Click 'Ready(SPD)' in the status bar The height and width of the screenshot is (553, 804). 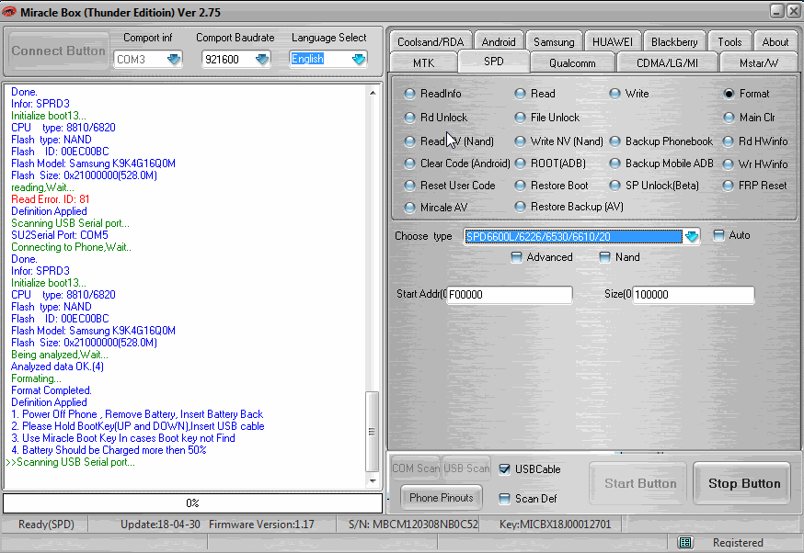pos(46,525)
